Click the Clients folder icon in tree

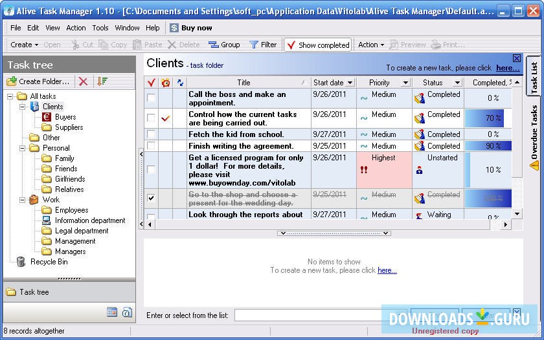[x=34, y=107]
